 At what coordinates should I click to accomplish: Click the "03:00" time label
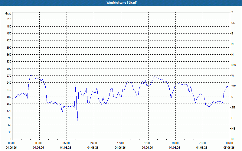(x=39, y=143)
